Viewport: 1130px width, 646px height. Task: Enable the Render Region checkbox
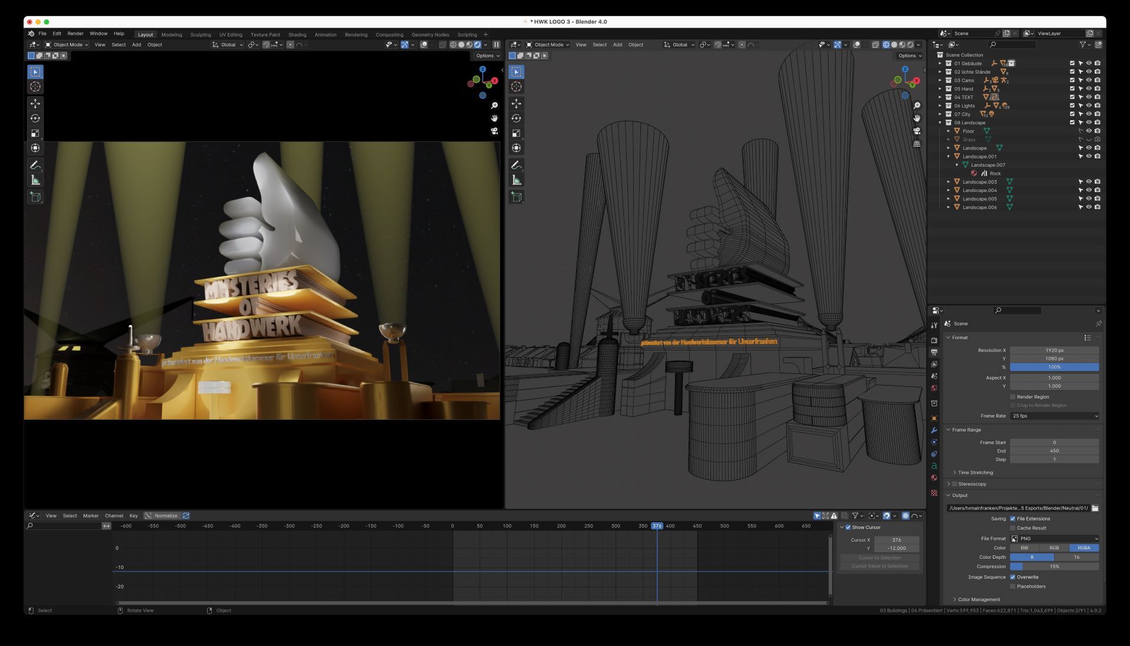[x=1013, y=397]
